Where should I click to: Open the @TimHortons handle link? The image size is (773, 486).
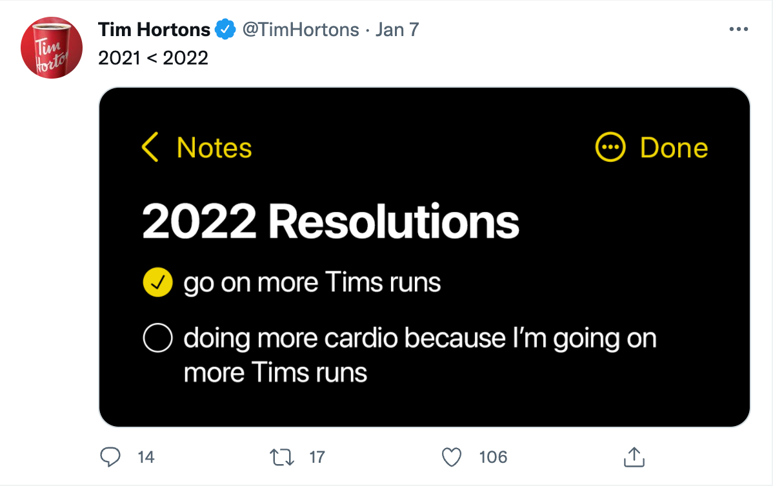pyautogui.click(x=301, y=30)
